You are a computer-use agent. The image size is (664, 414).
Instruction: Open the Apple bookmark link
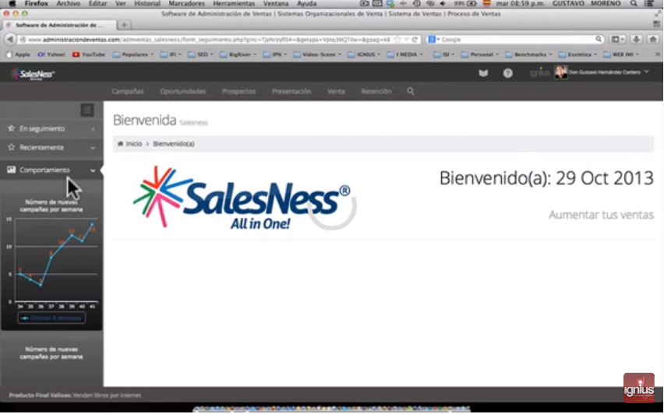click(18, 54)
